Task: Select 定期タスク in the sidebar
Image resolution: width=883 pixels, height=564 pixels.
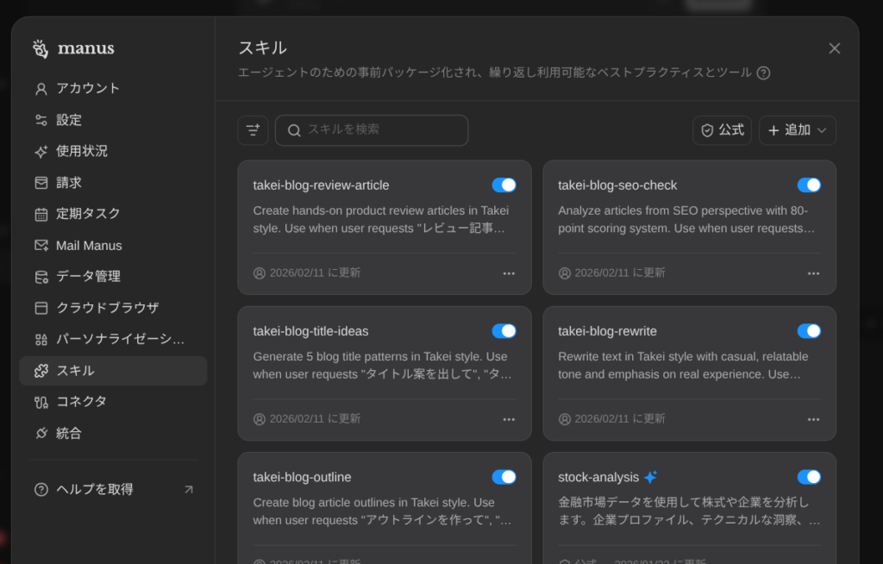Action: 88,214
